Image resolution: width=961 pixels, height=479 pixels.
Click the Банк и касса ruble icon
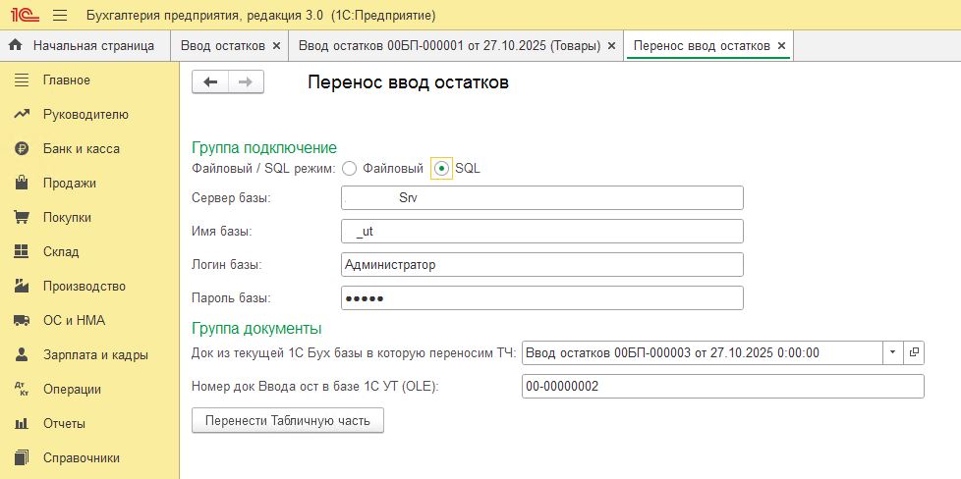22,149
